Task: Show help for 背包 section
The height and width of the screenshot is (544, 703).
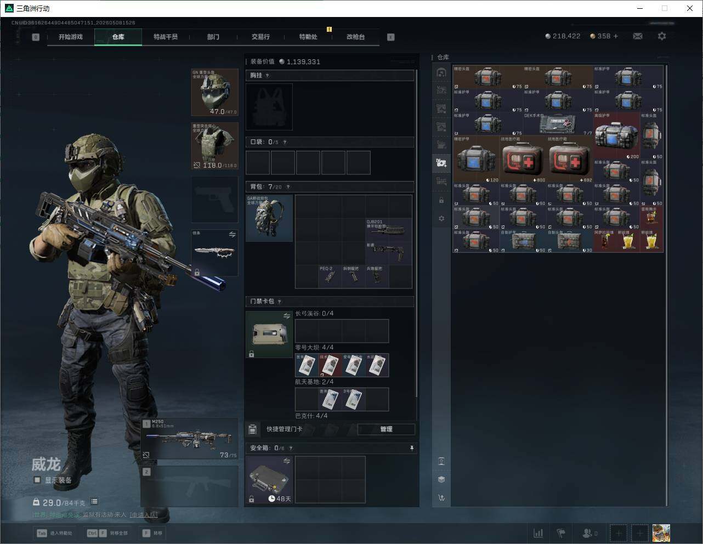Action: tap(288, 187)
